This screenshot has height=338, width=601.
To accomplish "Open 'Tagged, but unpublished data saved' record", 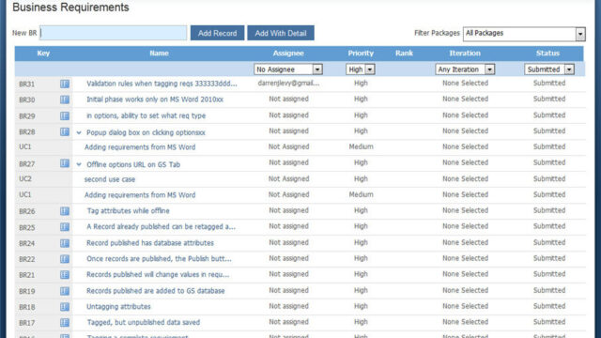I will [144, 322].
